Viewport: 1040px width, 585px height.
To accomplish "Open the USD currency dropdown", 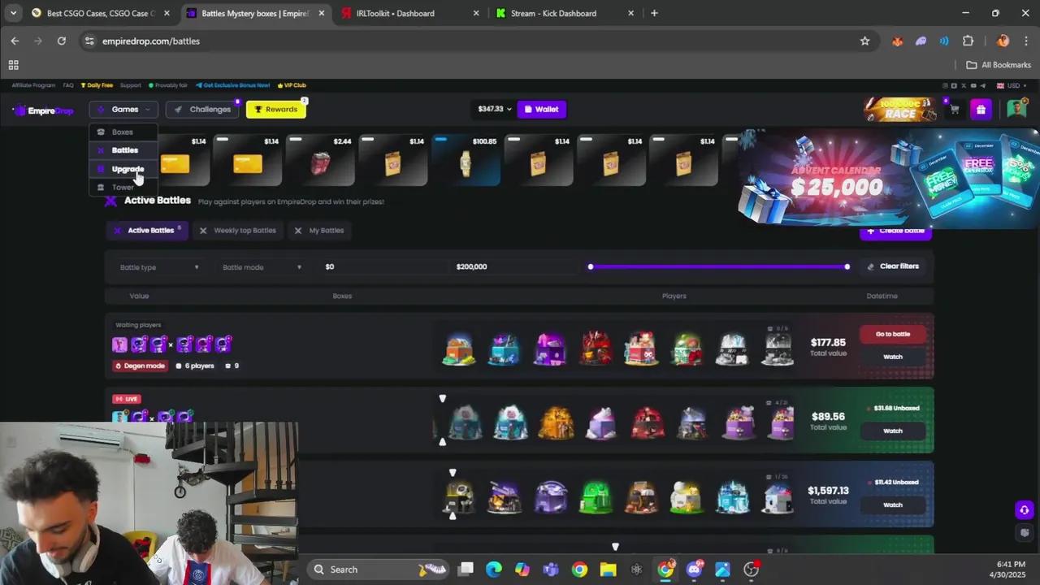I will (x=1013, y=85).
